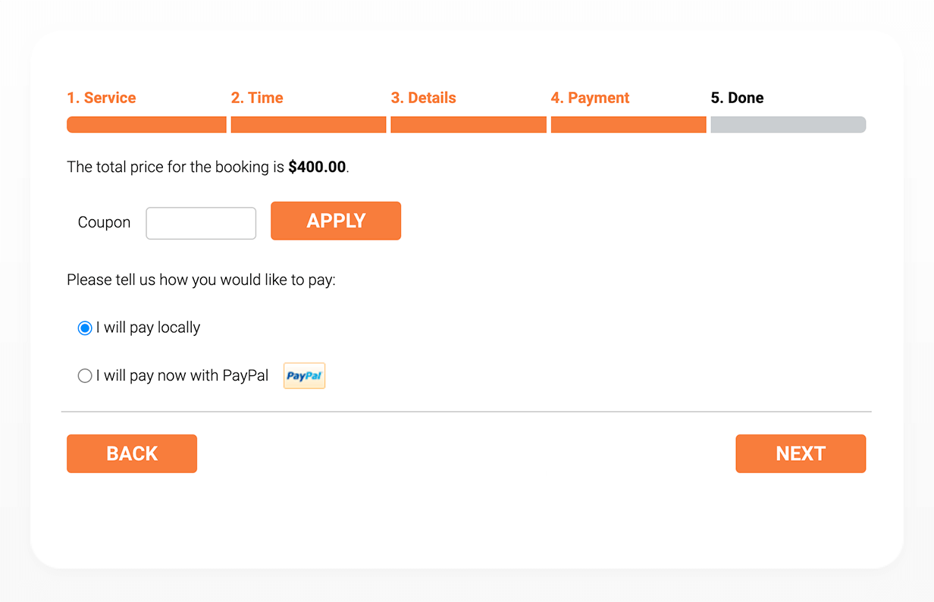Click the Time progress bar segment
Image resolution: width=934 pixels, height=602 pixels.
click(x=309, y=124)
